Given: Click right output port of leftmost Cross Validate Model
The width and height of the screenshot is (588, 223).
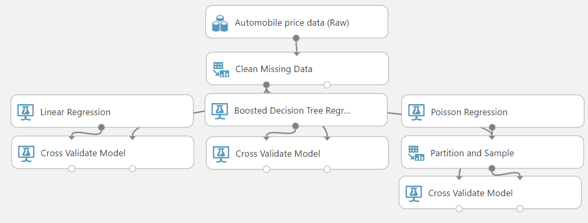Looking at the screenshot, I should coord(132,169).
